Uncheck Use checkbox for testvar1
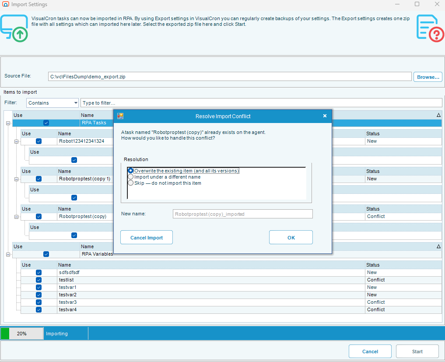This screenshot has width=445, height=362. (39, 287)
